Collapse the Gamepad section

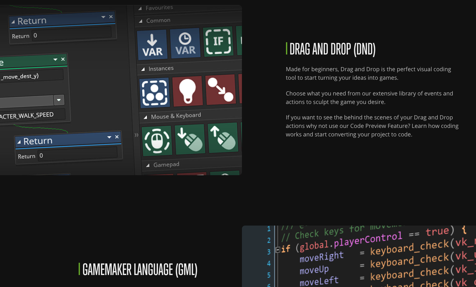pos(148,165)
